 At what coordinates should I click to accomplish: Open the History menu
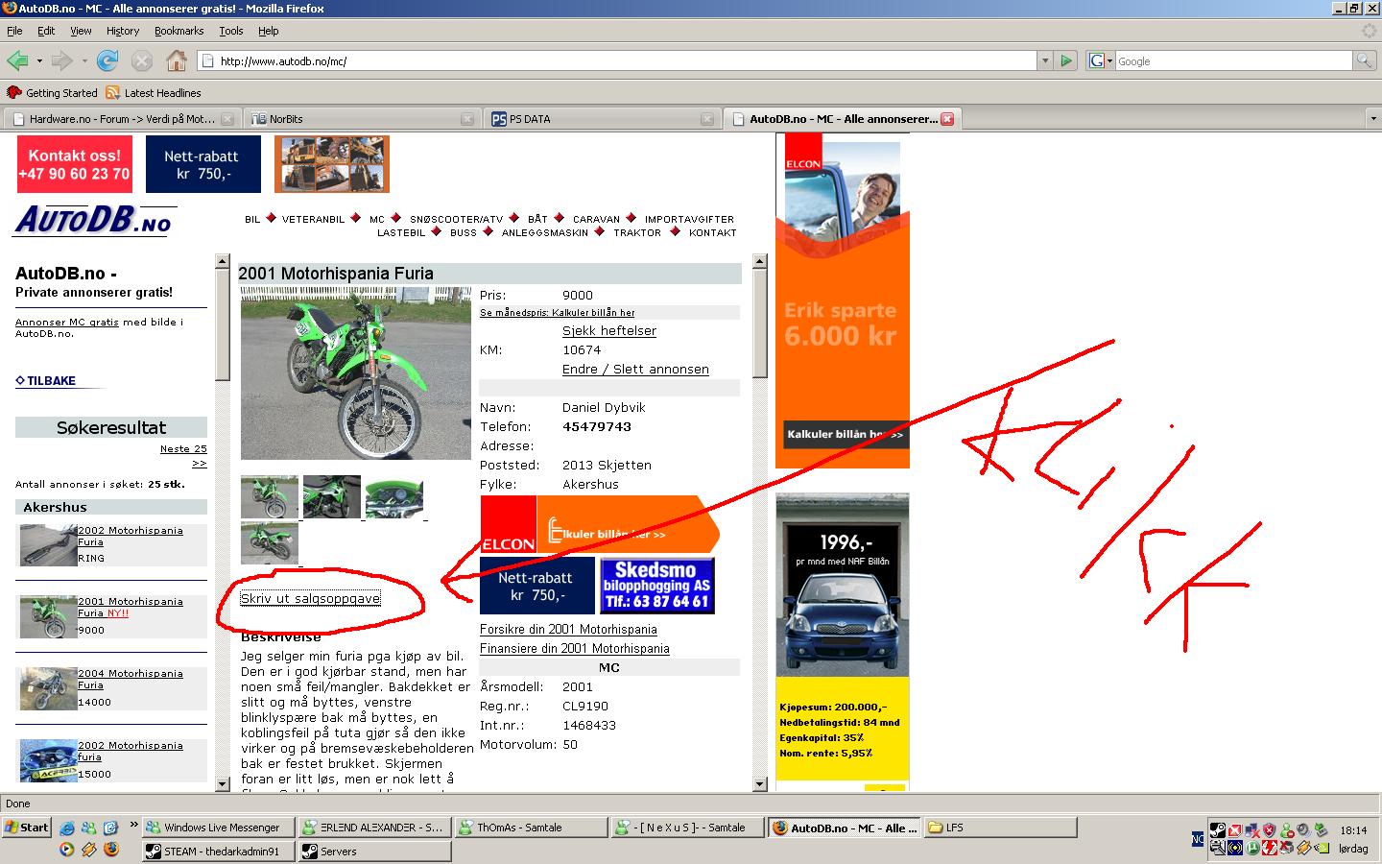click(123, 31)
